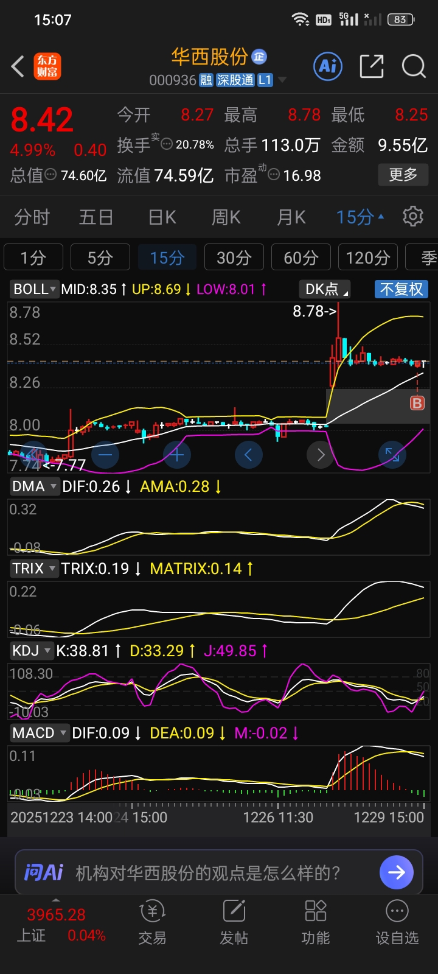The image size is (438, 974).
Task: Open the Ai assistant circle icon
Action: coord(328,66)
